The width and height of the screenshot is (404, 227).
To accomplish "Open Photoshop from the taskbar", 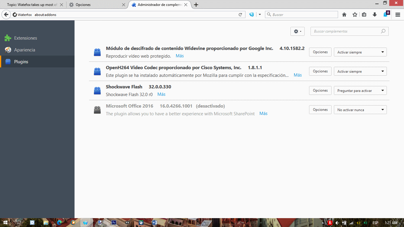I will [114, 223].
